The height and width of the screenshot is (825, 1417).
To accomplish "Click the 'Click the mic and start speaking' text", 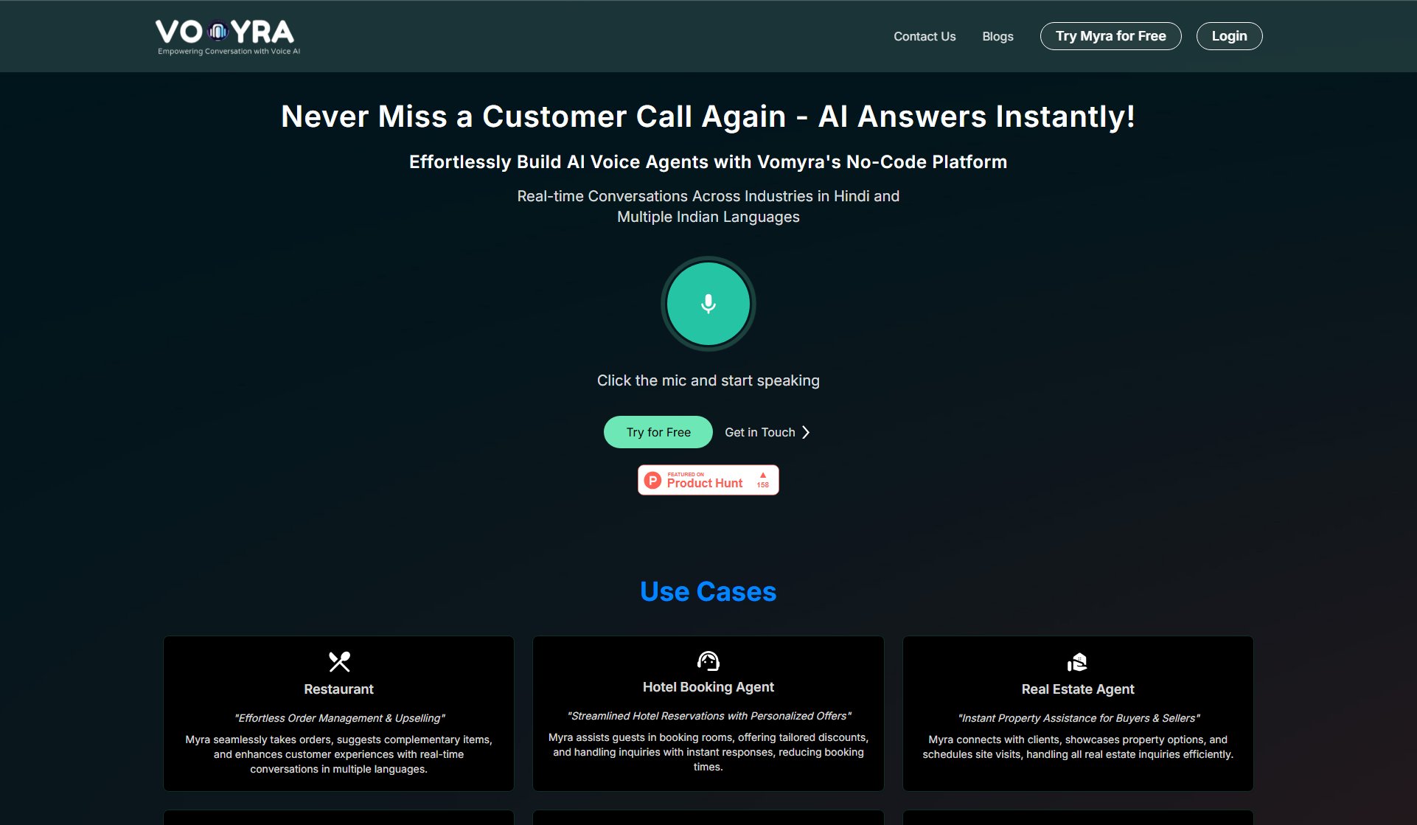I will pyautogui.click(x=708, y=380).
